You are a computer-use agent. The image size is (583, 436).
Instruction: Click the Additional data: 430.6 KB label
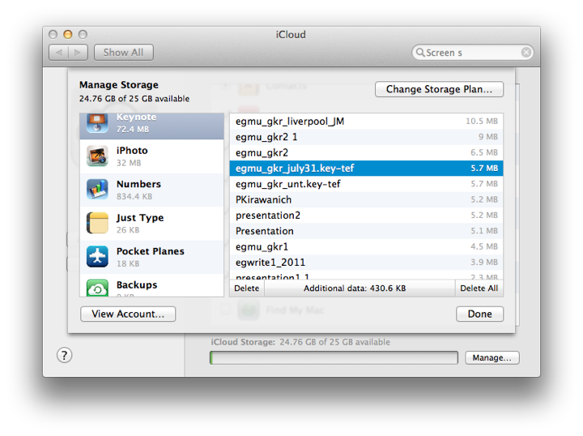355,289
